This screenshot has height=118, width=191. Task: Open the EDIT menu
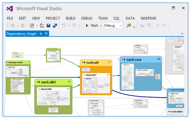(x=22, y=18)
